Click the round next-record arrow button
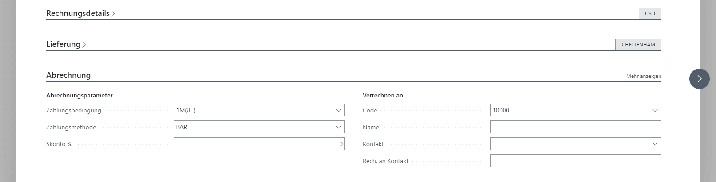The height and width of the screenshot is (182, 716). tap(699, 79)
